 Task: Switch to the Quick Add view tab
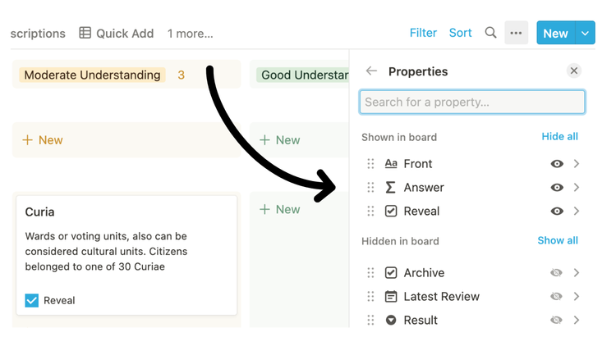[116, 34]
